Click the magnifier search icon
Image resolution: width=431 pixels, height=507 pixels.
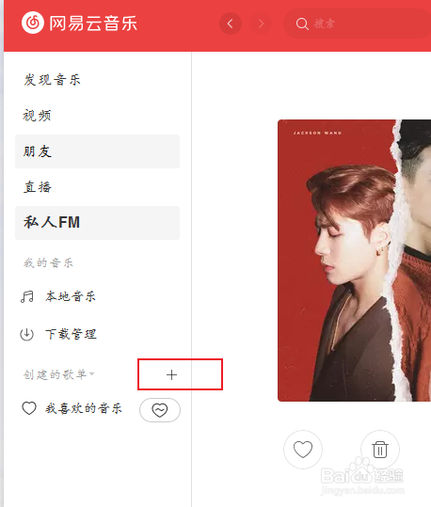(x=302, y=24)
